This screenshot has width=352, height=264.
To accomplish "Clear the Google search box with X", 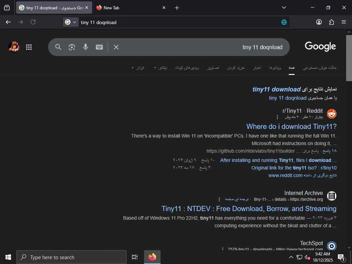I will pyautogui.click(x=116, y=47).
